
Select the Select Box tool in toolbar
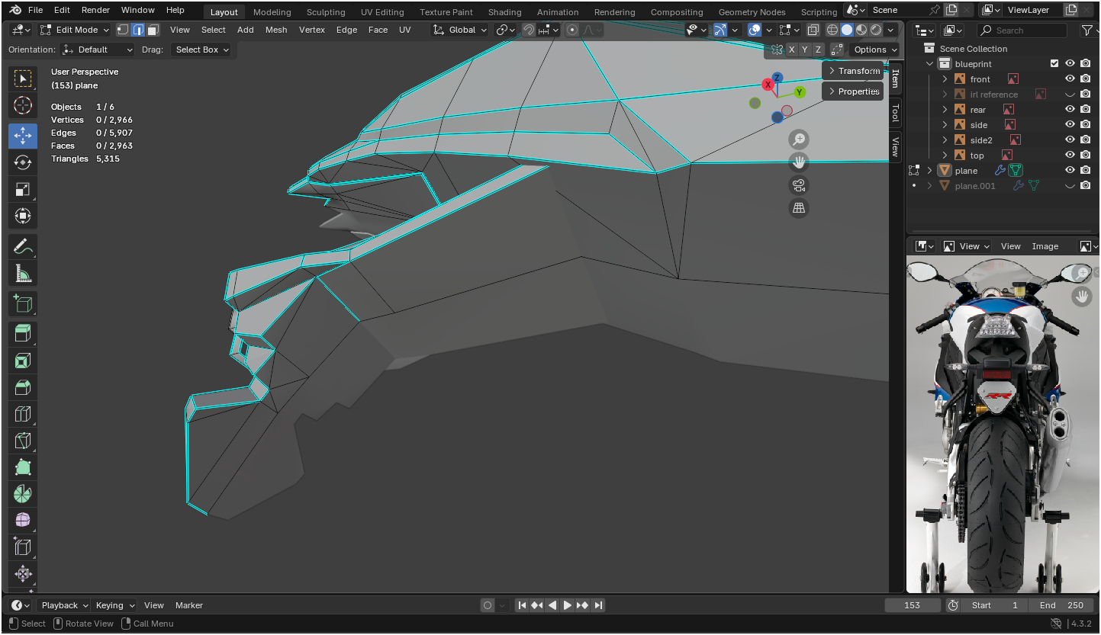click(23, 79)
